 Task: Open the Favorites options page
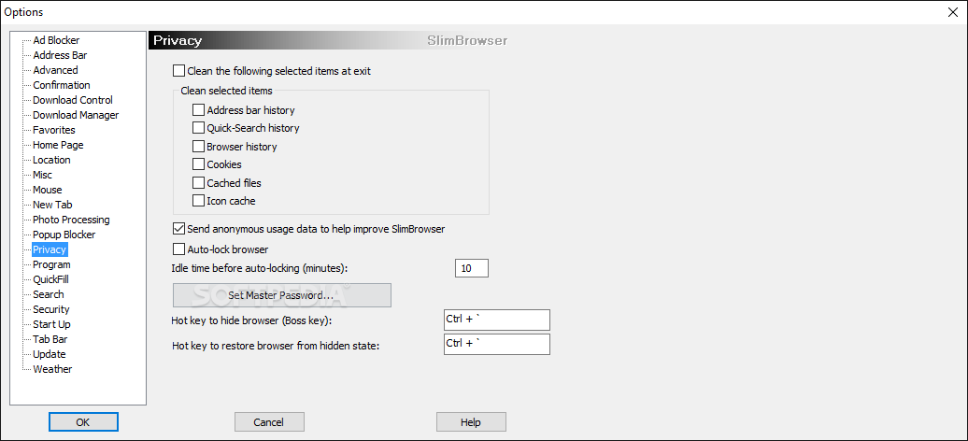54,130
